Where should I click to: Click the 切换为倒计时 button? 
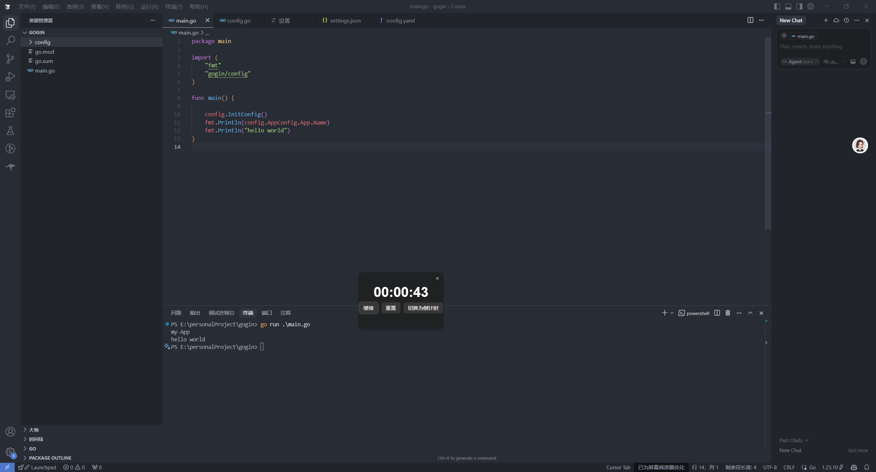[x=423, y=308]
